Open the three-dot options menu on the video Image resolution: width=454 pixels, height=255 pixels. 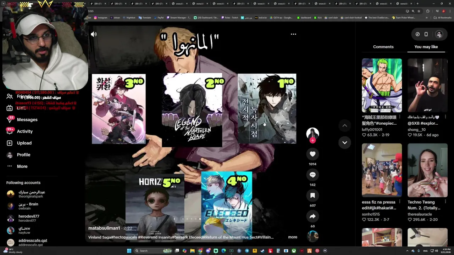point(293,34)
